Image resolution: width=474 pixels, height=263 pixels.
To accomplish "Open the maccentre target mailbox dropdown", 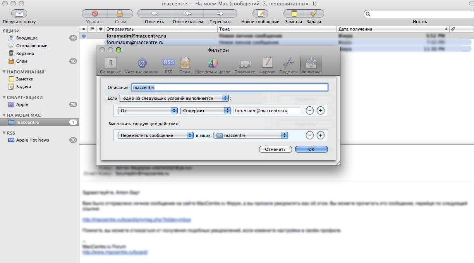I will point(251,135).
